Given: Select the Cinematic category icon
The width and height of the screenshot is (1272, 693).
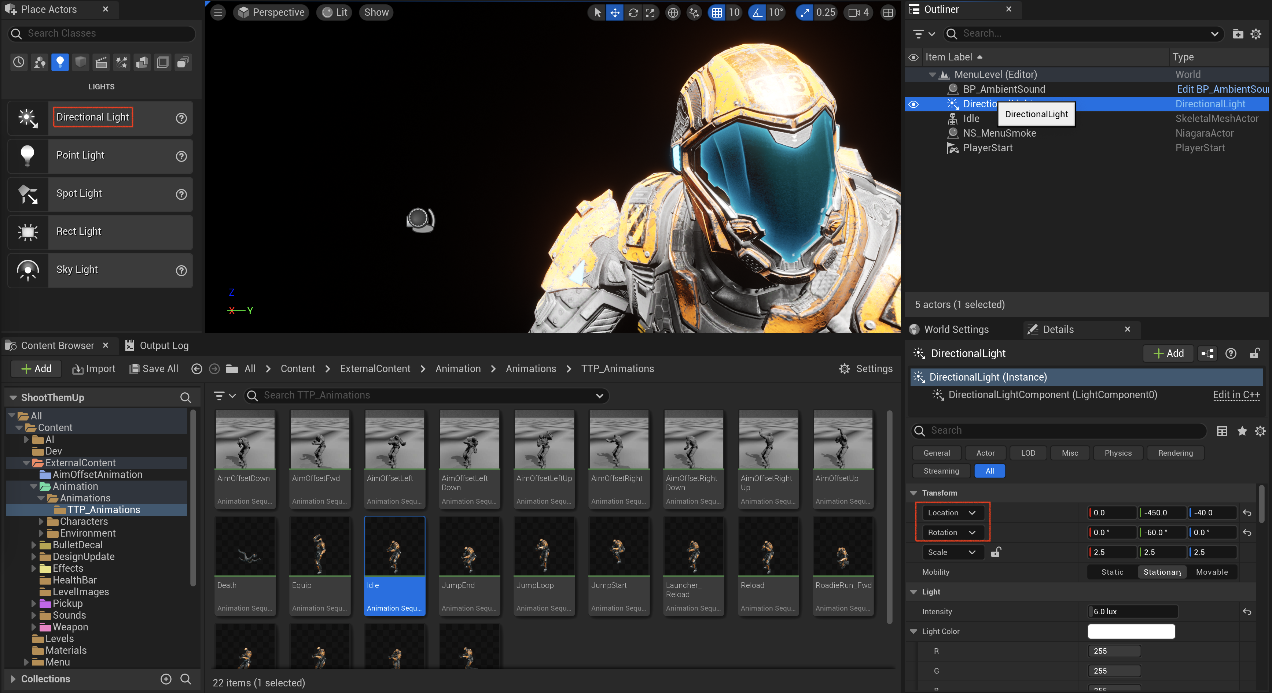Looking at the screenshot, I should pos(101,63).
